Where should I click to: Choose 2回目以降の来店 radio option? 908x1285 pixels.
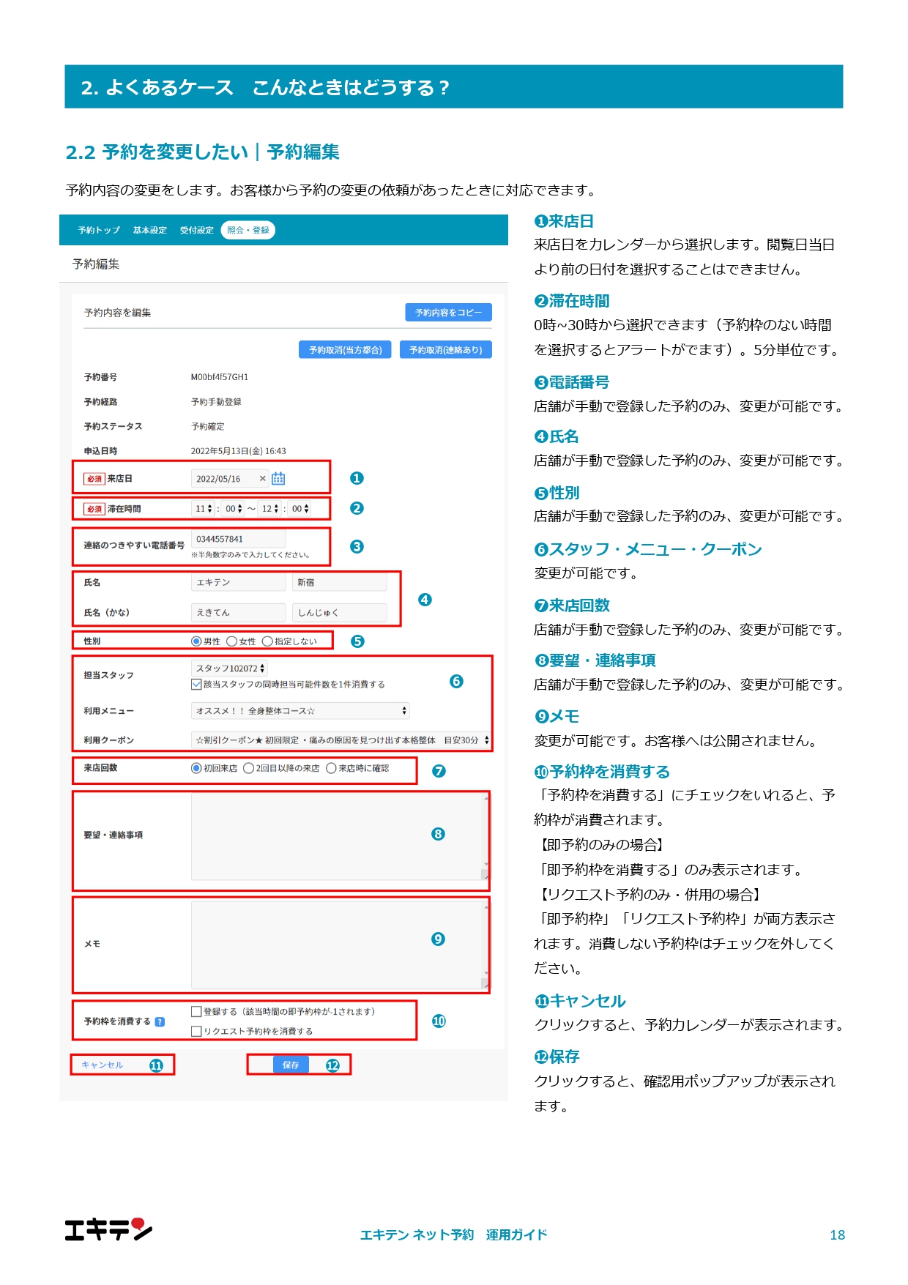(x=248, y=768)
